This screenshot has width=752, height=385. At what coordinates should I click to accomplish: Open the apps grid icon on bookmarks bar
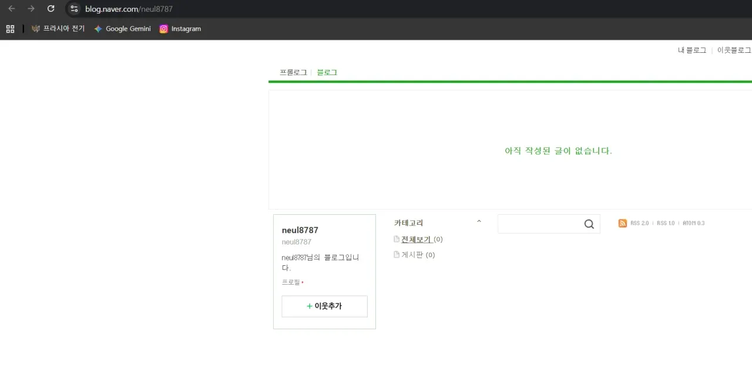tap(10, 28)
